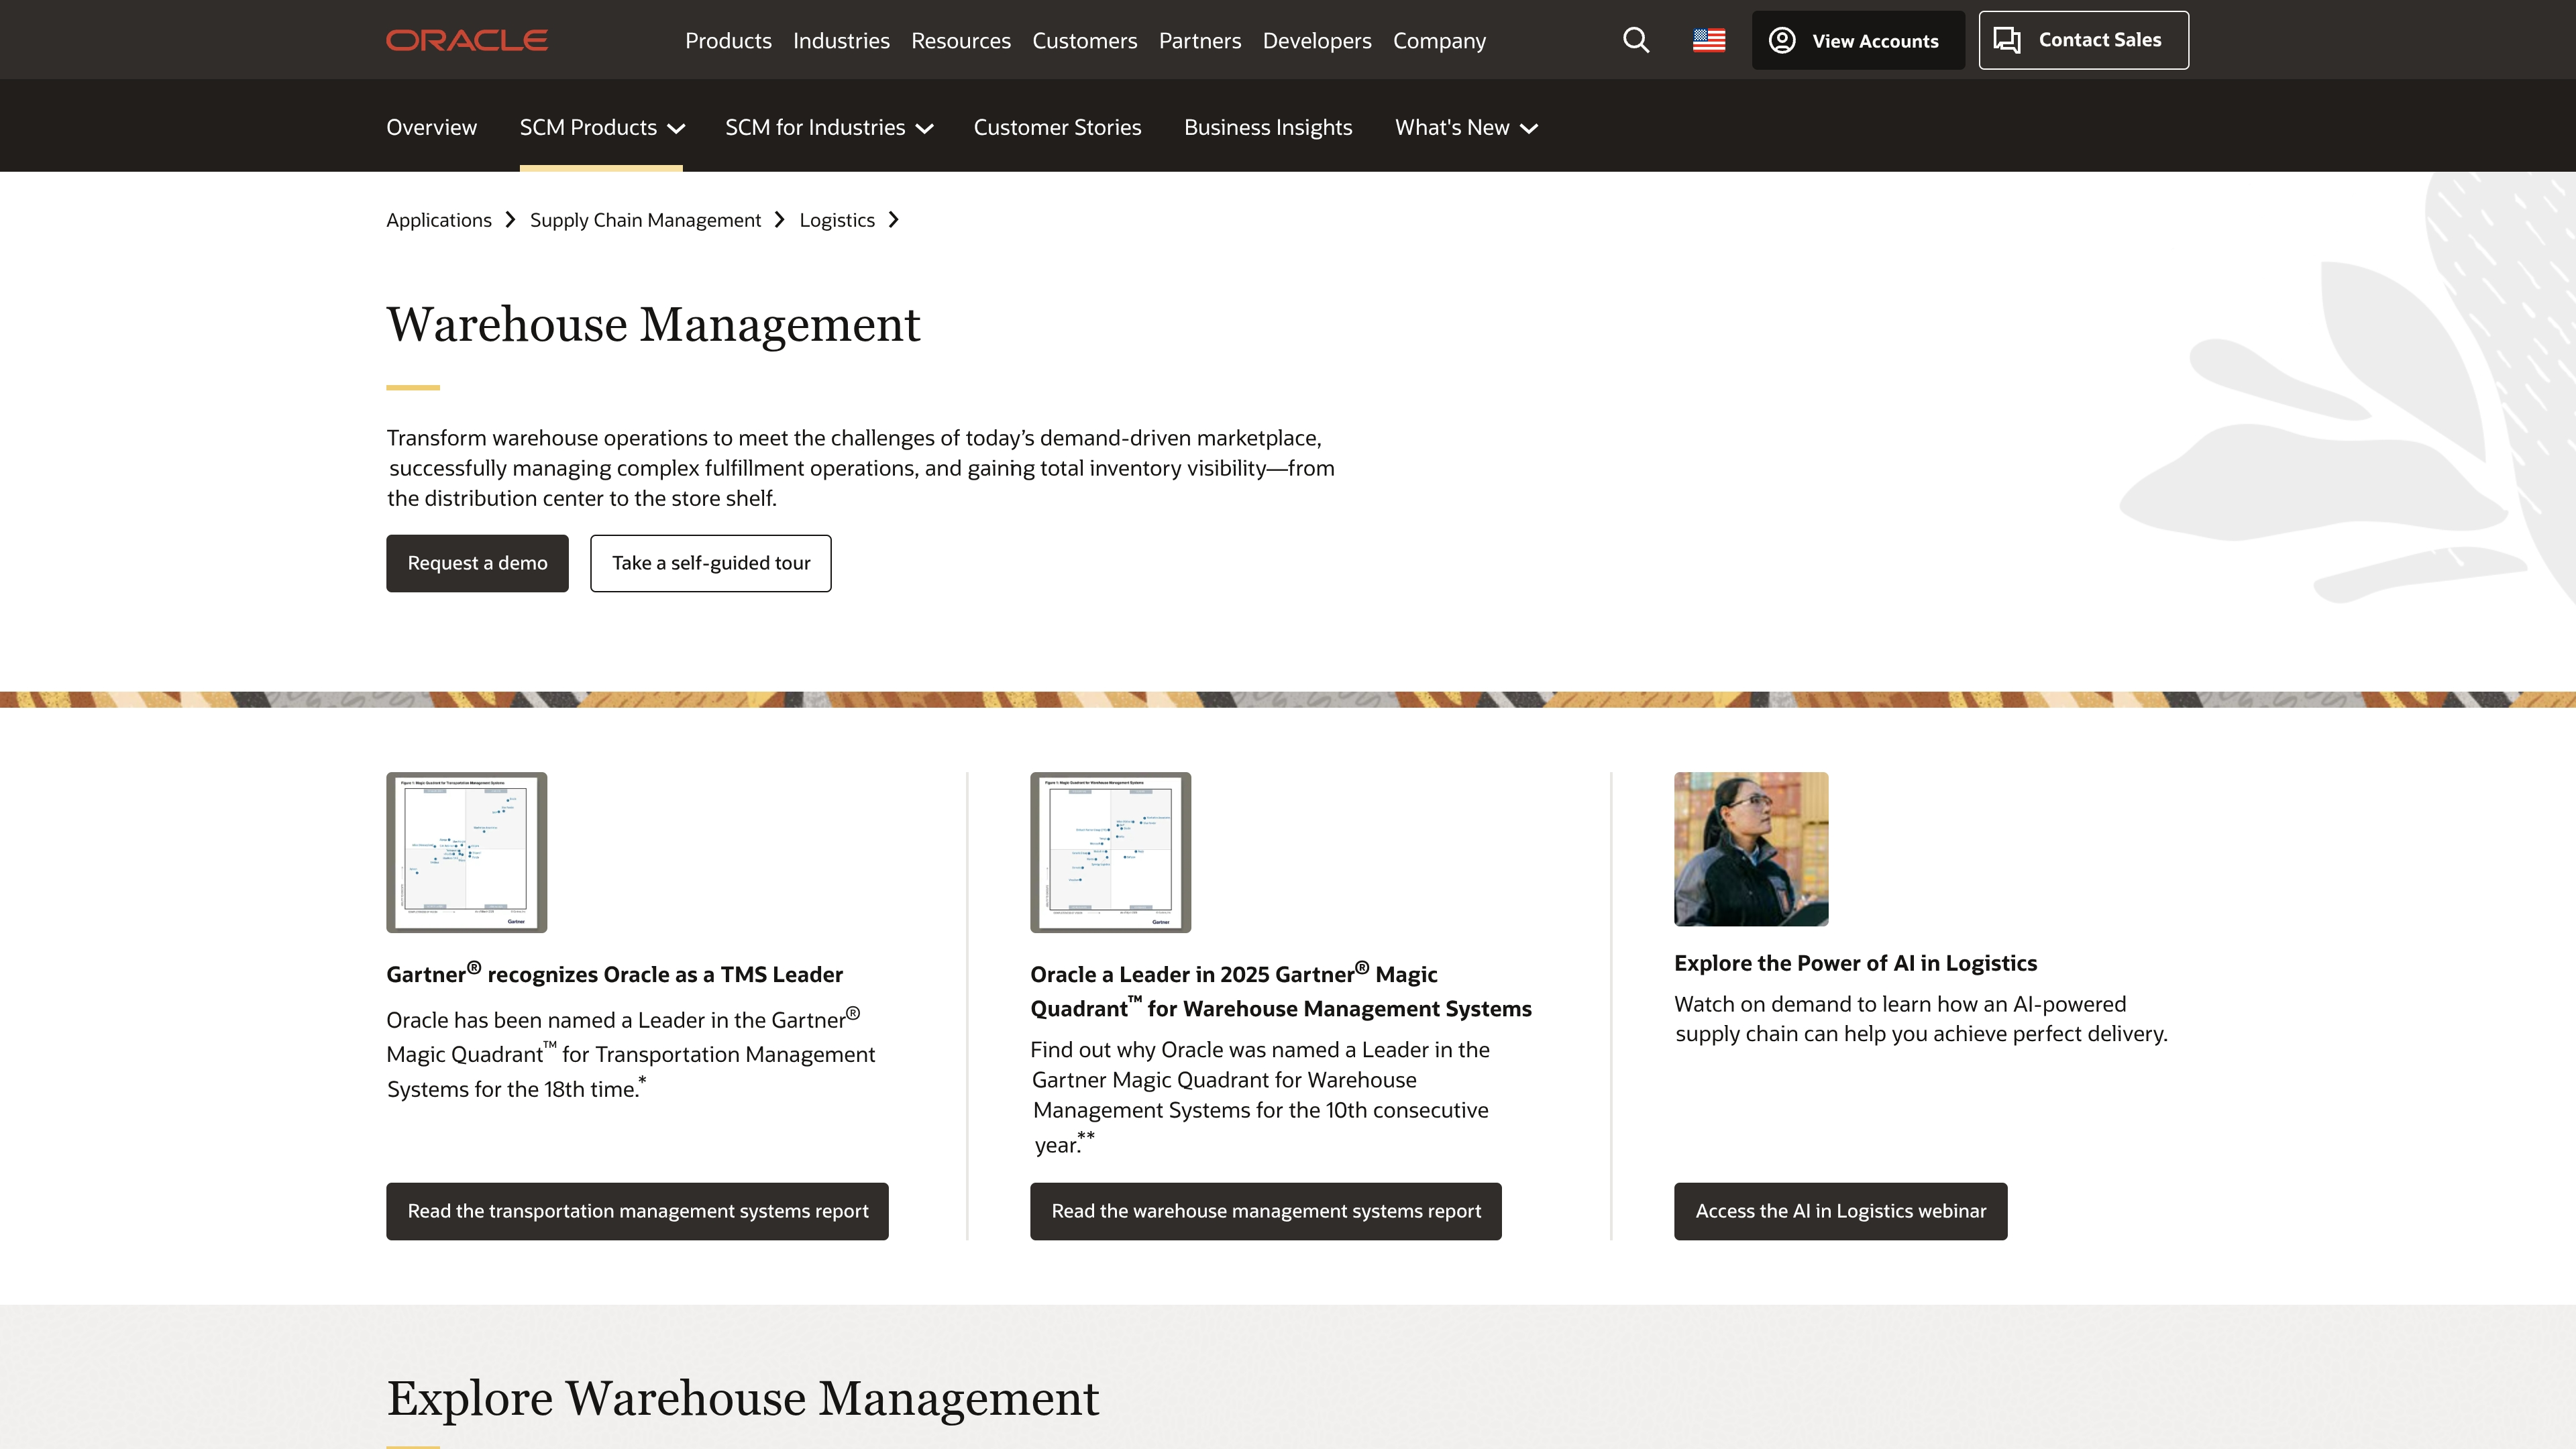Expand the SCM Products dropdown
2576x1449 pixels.
602,127
